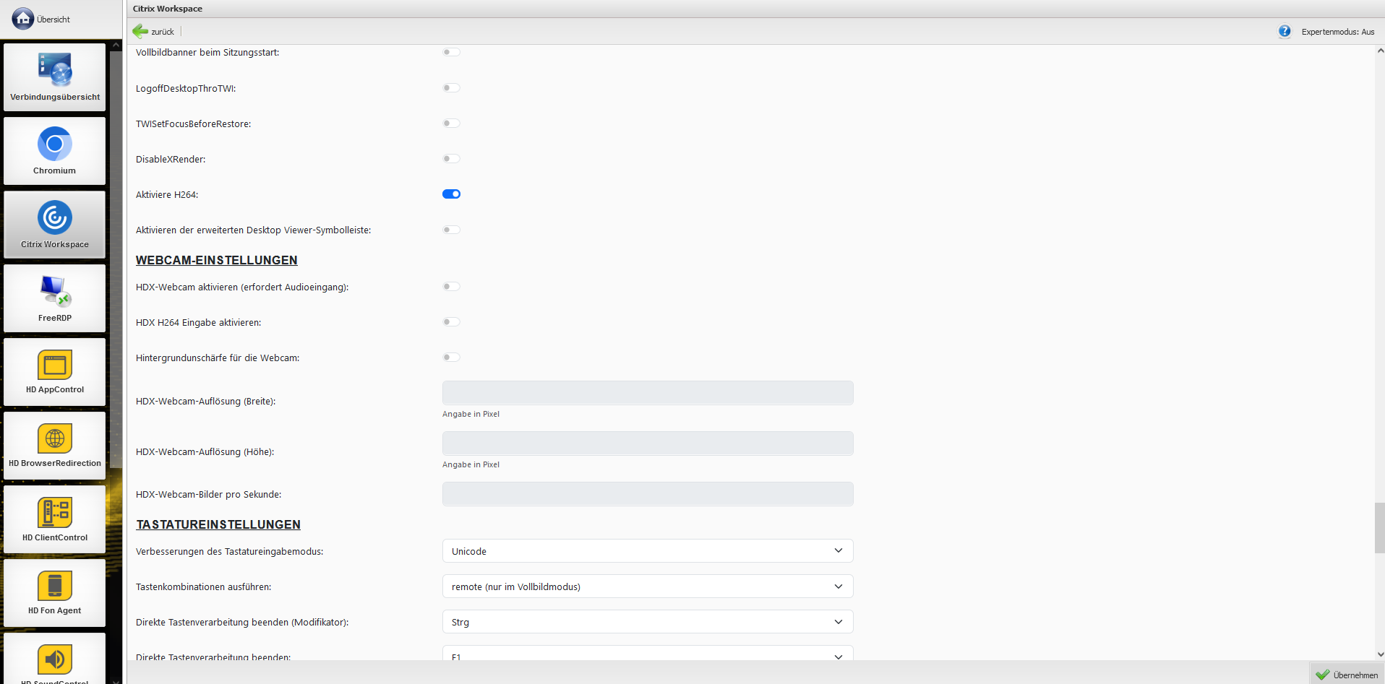The width and height of the screenshot is (1385, 684).
Task: Click the Expertenmodus: Aus label
Action: [1338, 32]
